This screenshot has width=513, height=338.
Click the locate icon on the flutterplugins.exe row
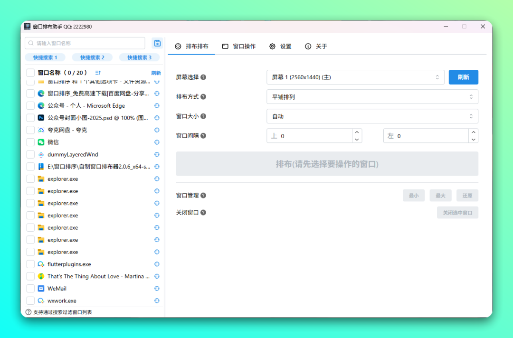pos(157,264)
